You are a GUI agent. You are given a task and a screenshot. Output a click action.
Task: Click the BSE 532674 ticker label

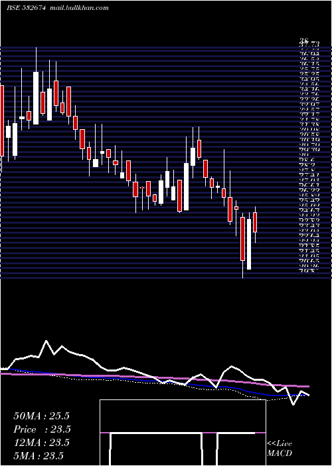(26, 8)
